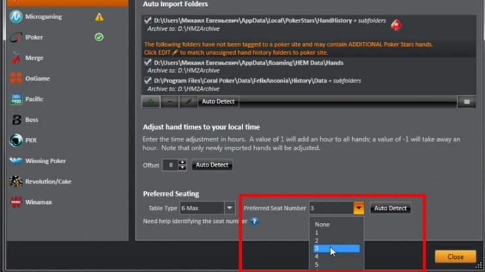Increase the Offset value with up arrow
The image size is (485, 272).
[182, 162]
